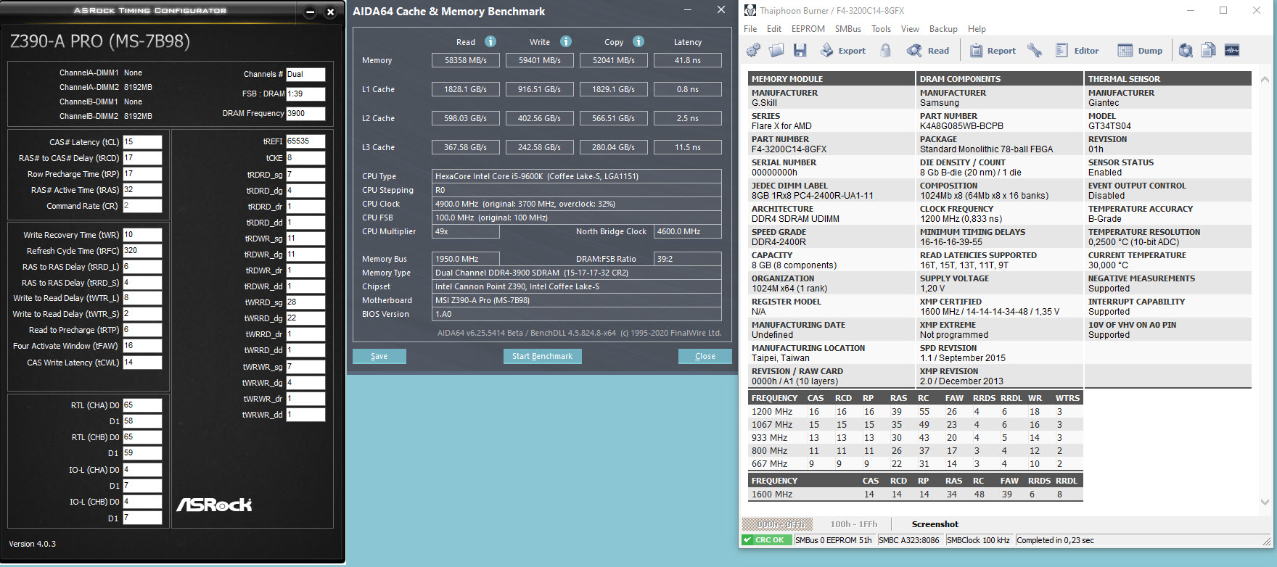Image resolution: width=1277 pixels, height=567 pixels.
Task: Click the memory module chip toolbar icon
Action: pos(1232,50)
